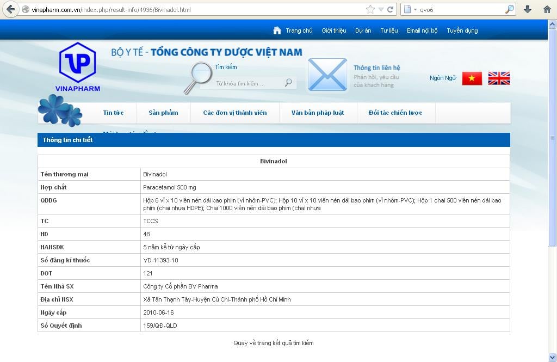Click the DOT value 121
The height and width of the screenshot is (362, 557).
coord(148,273)
